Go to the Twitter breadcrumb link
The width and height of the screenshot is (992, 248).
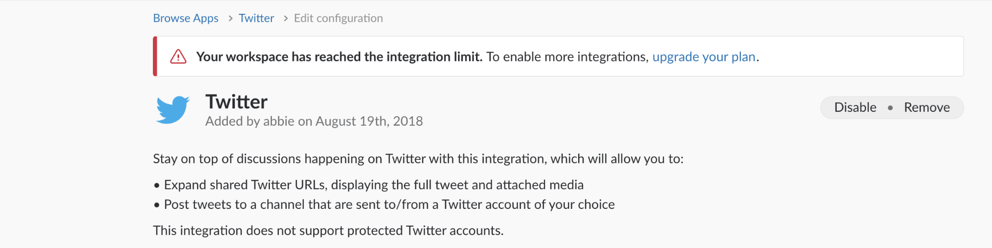click(x=256, y=18)
